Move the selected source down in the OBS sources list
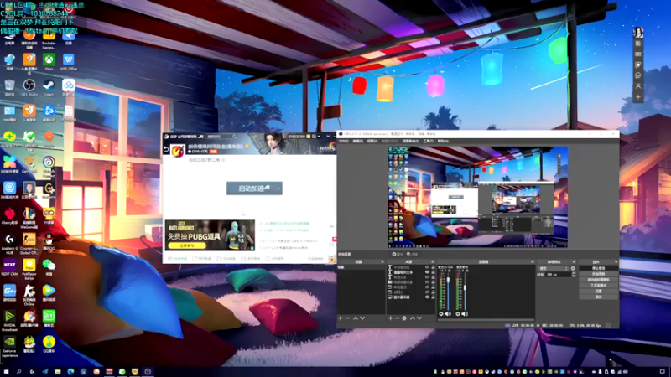Viewport: 671px width, 377px height. 419,318
